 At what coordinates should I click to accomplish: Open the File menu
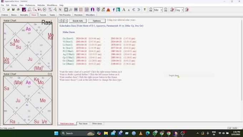click(x=3, y=5)
